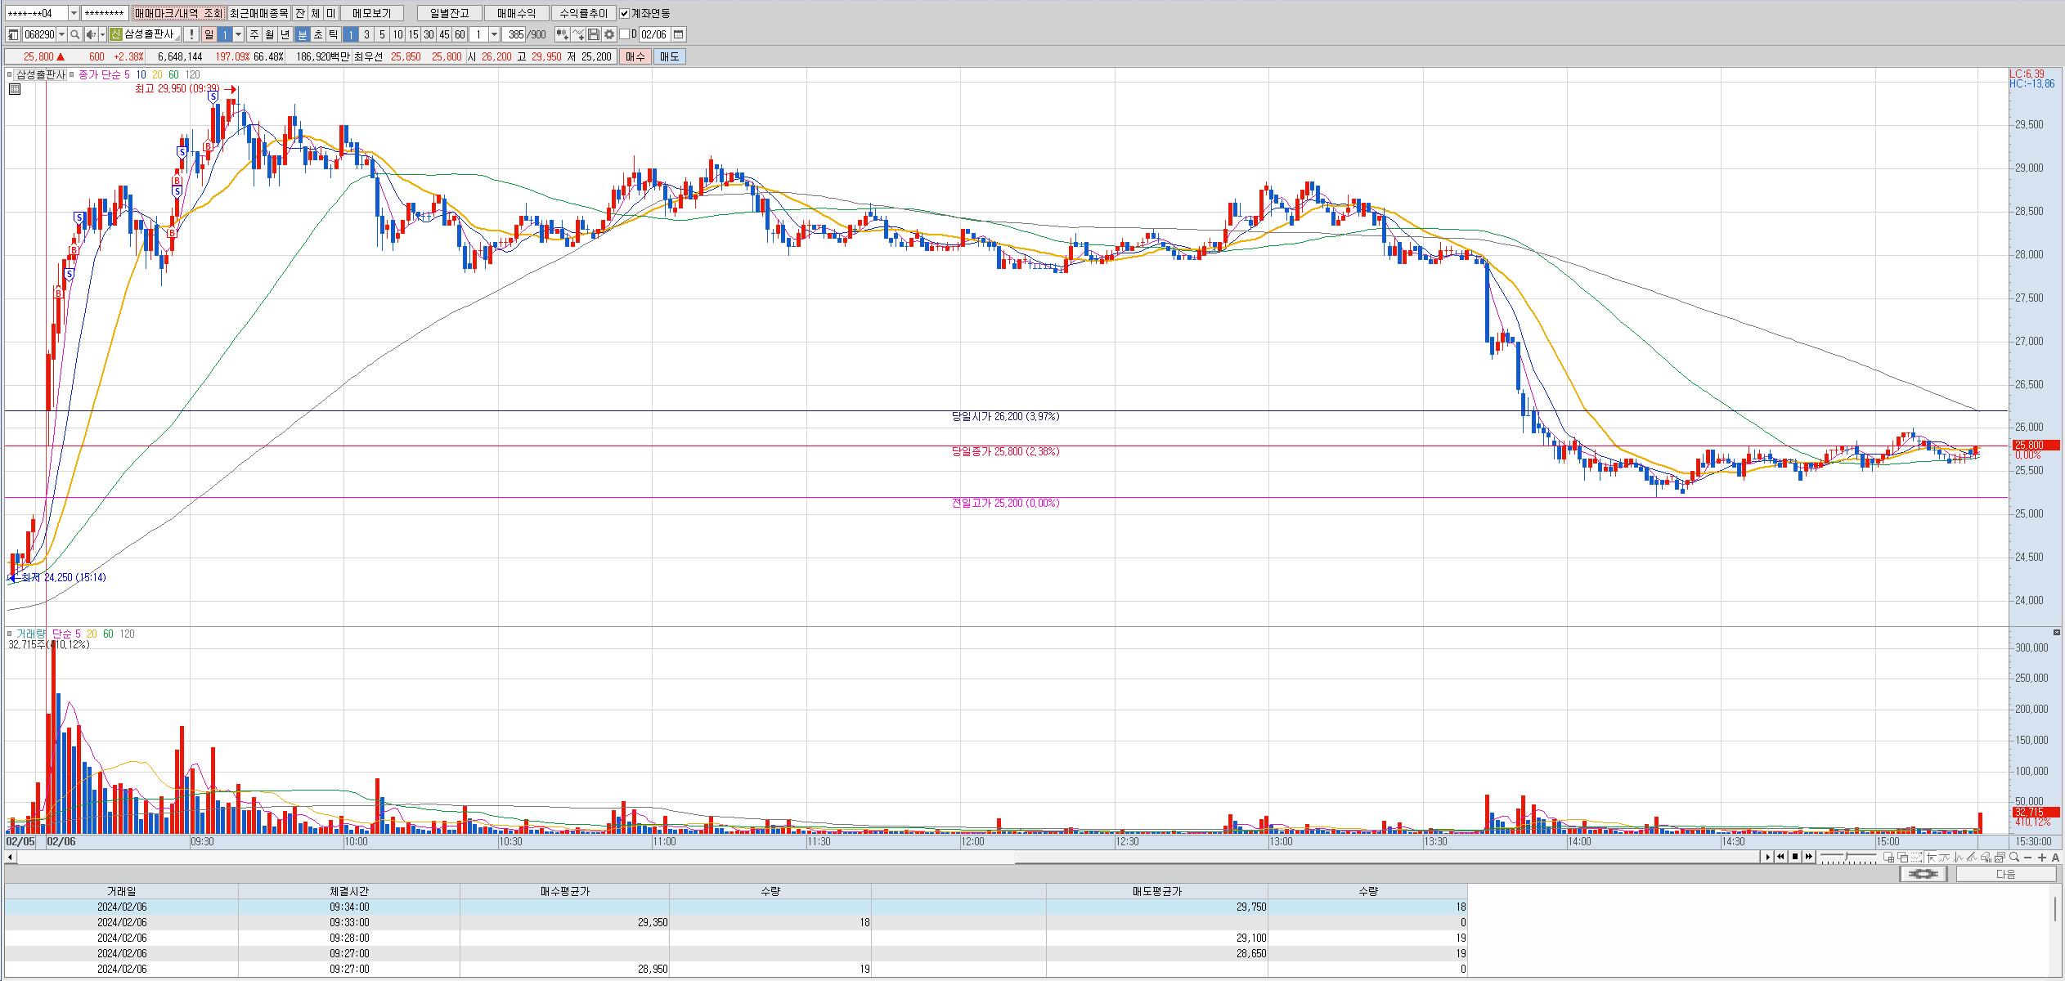Select the 초 (seconds) chart period toggle
Screen dimensions: 2065x981
(x=318, y=34)
